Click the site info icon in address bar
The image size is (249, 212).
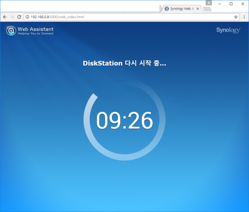[x=27, y=17]
